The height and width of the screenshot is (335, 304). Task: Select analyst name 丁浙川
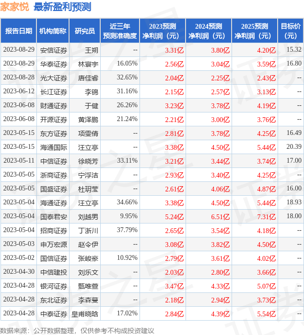[88, 231]
